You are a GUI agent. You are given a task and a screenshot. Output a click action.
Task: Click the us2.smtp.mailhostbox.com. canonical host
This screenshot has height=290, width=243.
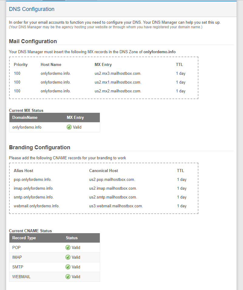[x=113, y=197]
